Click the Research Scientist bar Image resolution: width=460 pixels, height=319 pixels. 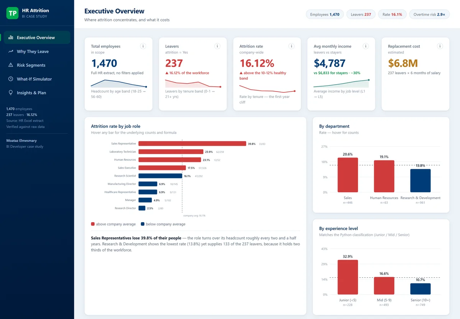160,176
